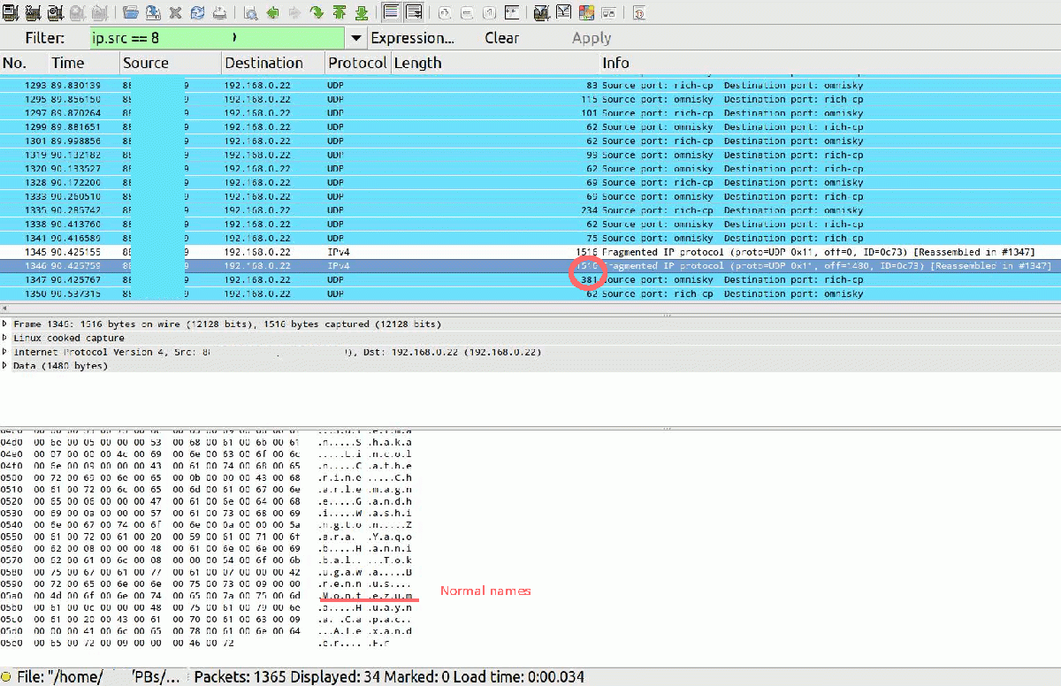Click the expert info status circle
This screenshot has width=1061, height=686.
tap(6, 677)
